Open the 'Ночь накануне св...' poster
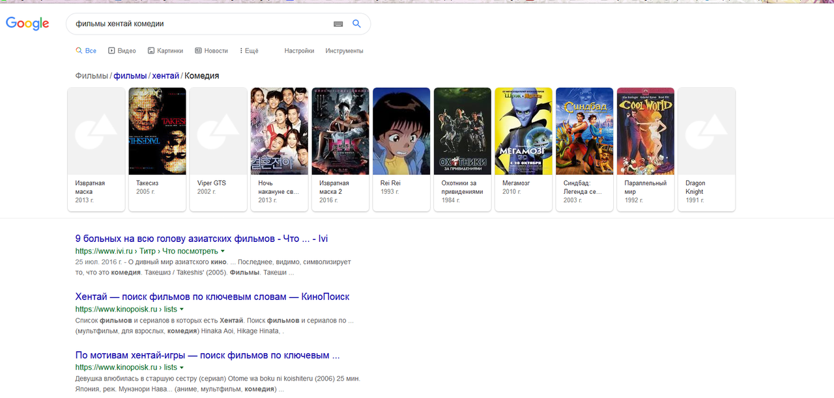Image resolution: width=834 pixels, height=398 pixels. [280, 131]
